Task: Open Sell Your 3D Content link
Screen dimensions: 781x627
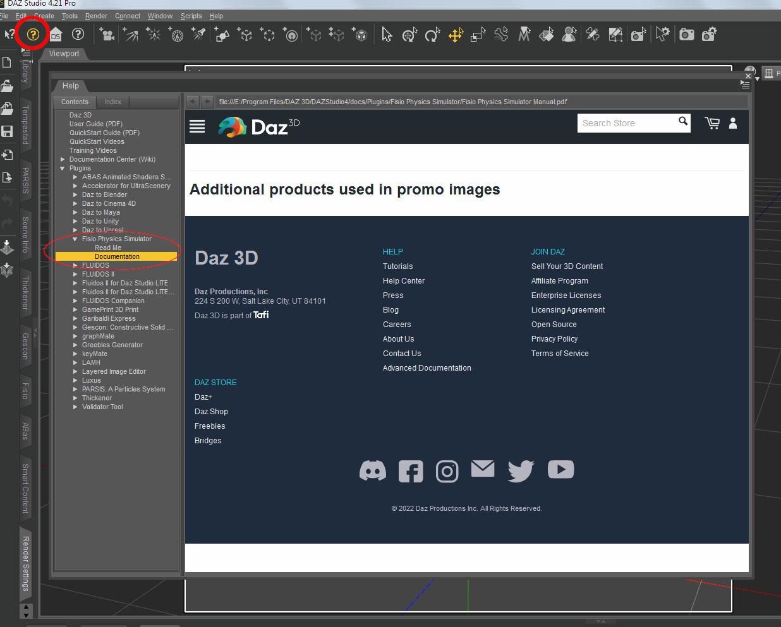Action: [x=567, y=266]
